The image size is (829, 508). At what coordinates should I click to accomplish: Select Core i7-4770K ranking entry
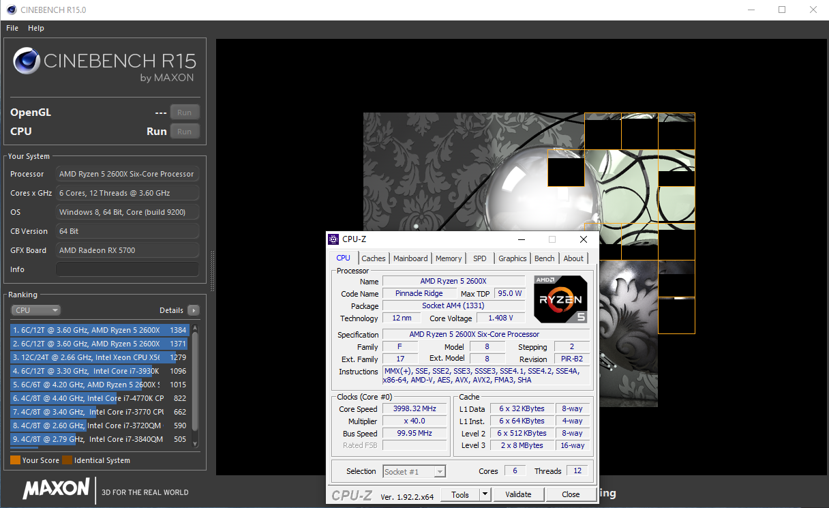click(99, 398)
